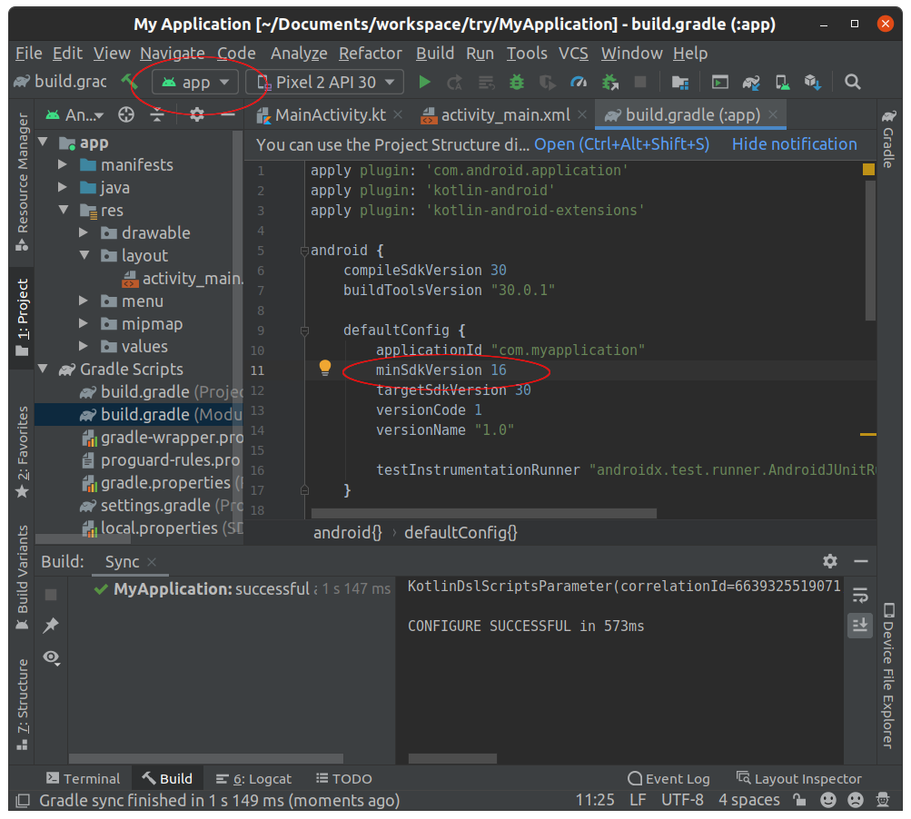The image size is (911, 819).
Task: Open Build panel settings gear
Action: (x=829, y=561)
